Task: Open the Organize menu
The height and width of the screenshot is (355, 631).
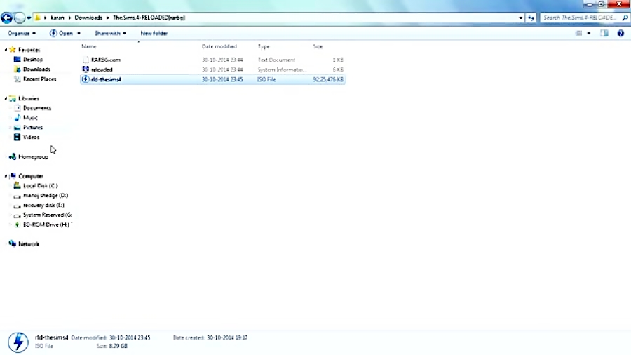Action: coord(21,34)
